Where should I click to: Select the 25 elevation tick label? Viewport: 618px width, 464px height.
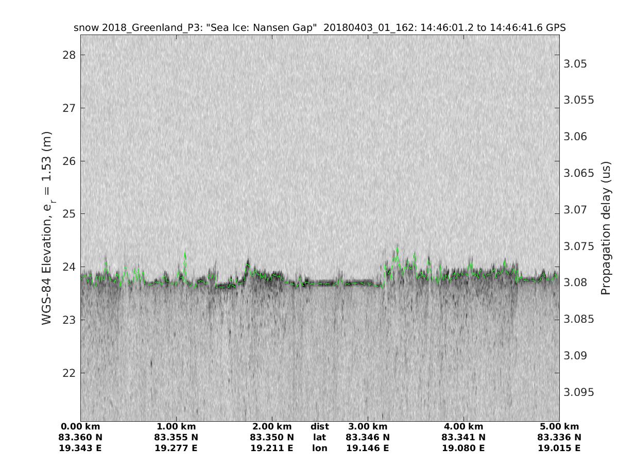coord(68,214)
